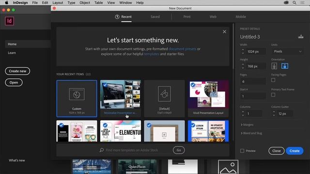Image resolution: width=310 pixels, height=174 pixels.
Task: Open the Layout menu
Action: click(58, 2)
